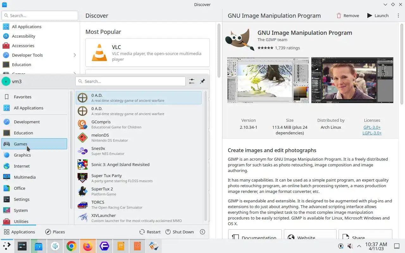
Task: Open Chrome from the taskbar
Action: pyautogui.click(x=71, y=246)
